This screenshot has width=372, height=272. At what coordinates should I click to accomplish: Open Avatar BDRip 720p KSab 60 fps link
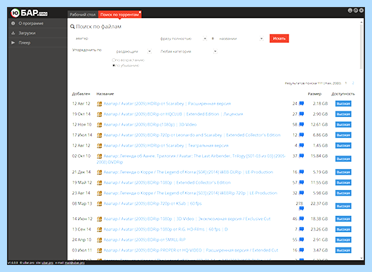click(152, 203)
